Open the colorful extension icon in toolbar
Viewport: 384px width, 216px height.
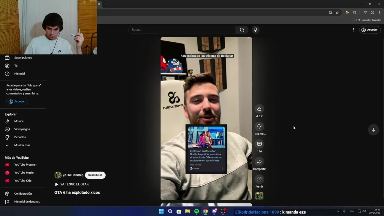pos(347,13)
